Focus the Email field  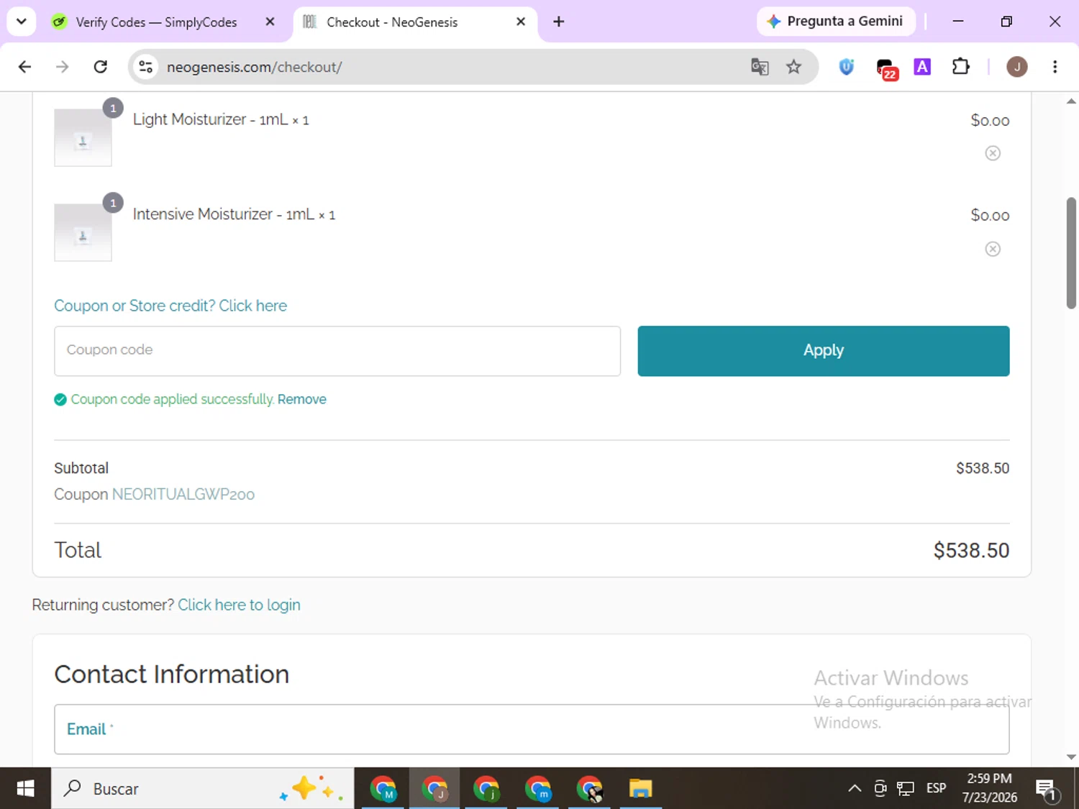pyautogui.click(x=532, y=729)
